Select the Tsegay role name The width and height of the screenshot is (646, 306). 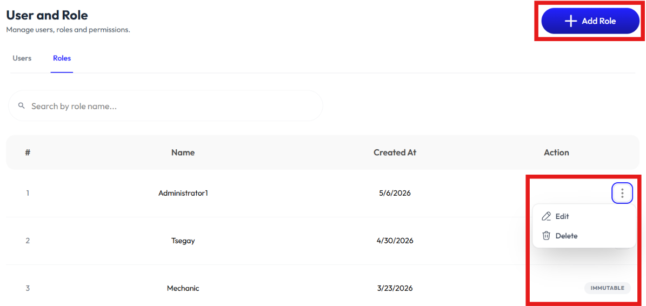(x=183, y=241)
